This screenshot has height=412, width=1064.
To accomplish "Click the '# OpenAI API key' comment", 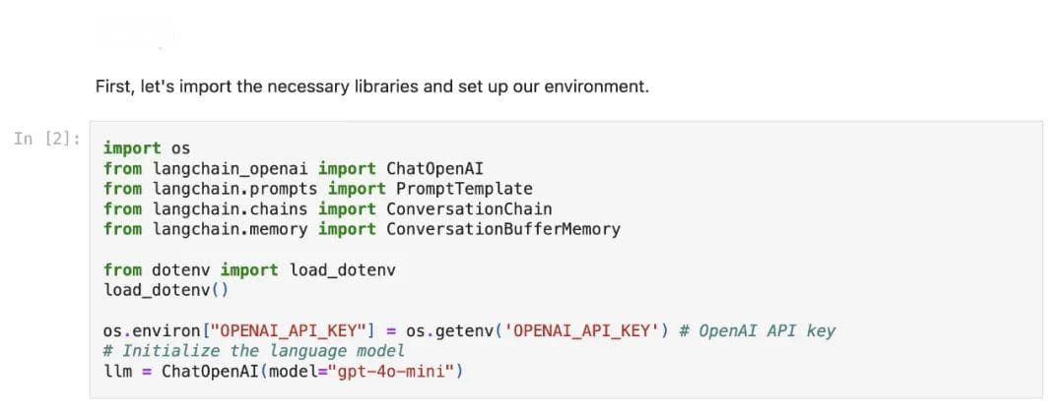I will tap(758, 331).
